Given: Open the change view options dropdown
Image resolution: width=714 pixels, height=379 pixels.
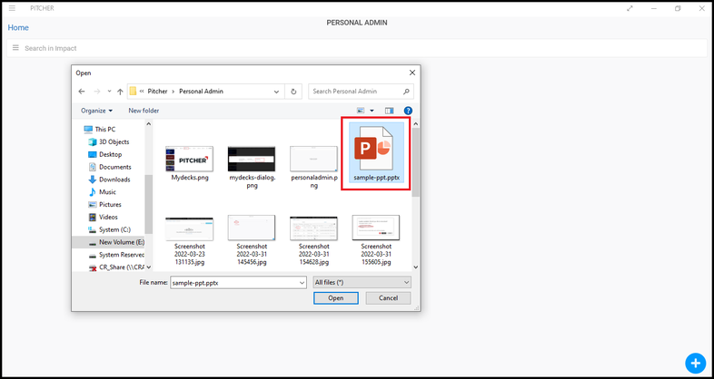Looking at the screenshot, I should (372, 111).
